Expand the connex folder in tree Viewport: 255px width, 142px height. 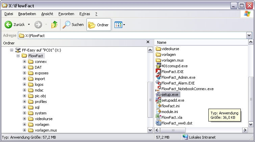coord(24,62)
